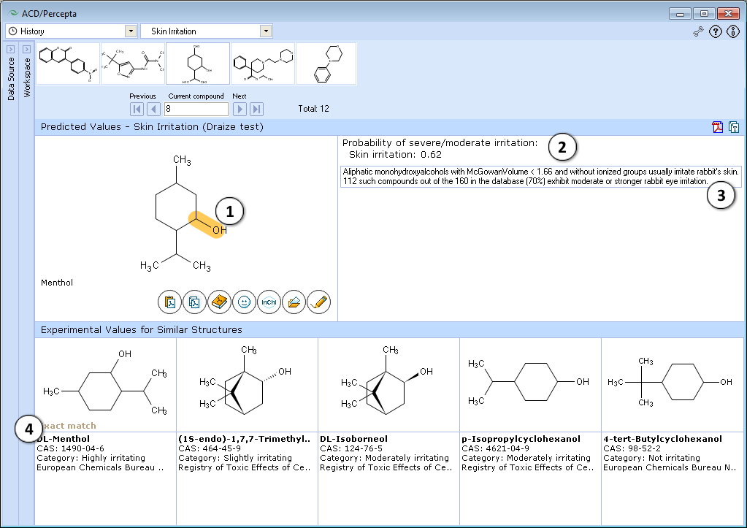Click the text report icon beside PDF
This screenshot has width=747, height=528.
pos(734,127)
